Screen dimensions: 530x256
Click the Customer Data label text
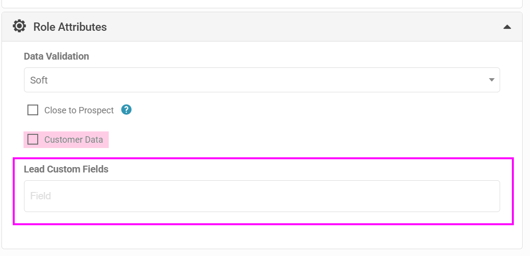[73, 140]
